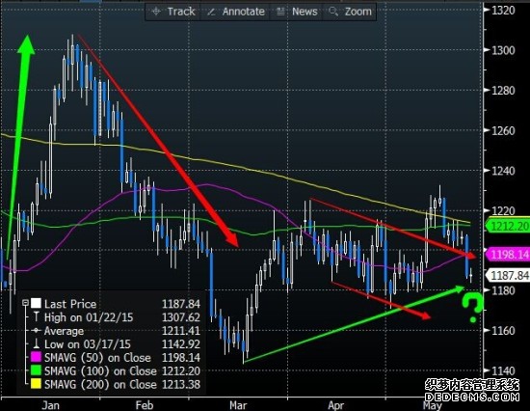Select the Track toolbar button
530x411 pixels.
point(173,12)
